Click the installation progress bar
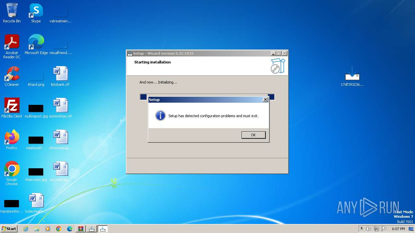This screenshot has height=233, width=415. coord(207,97)
